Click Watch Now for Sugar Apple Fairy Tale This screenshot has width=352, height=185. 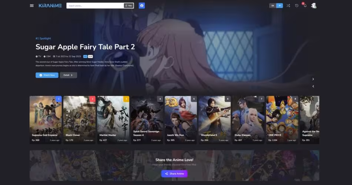click(47, 75)
